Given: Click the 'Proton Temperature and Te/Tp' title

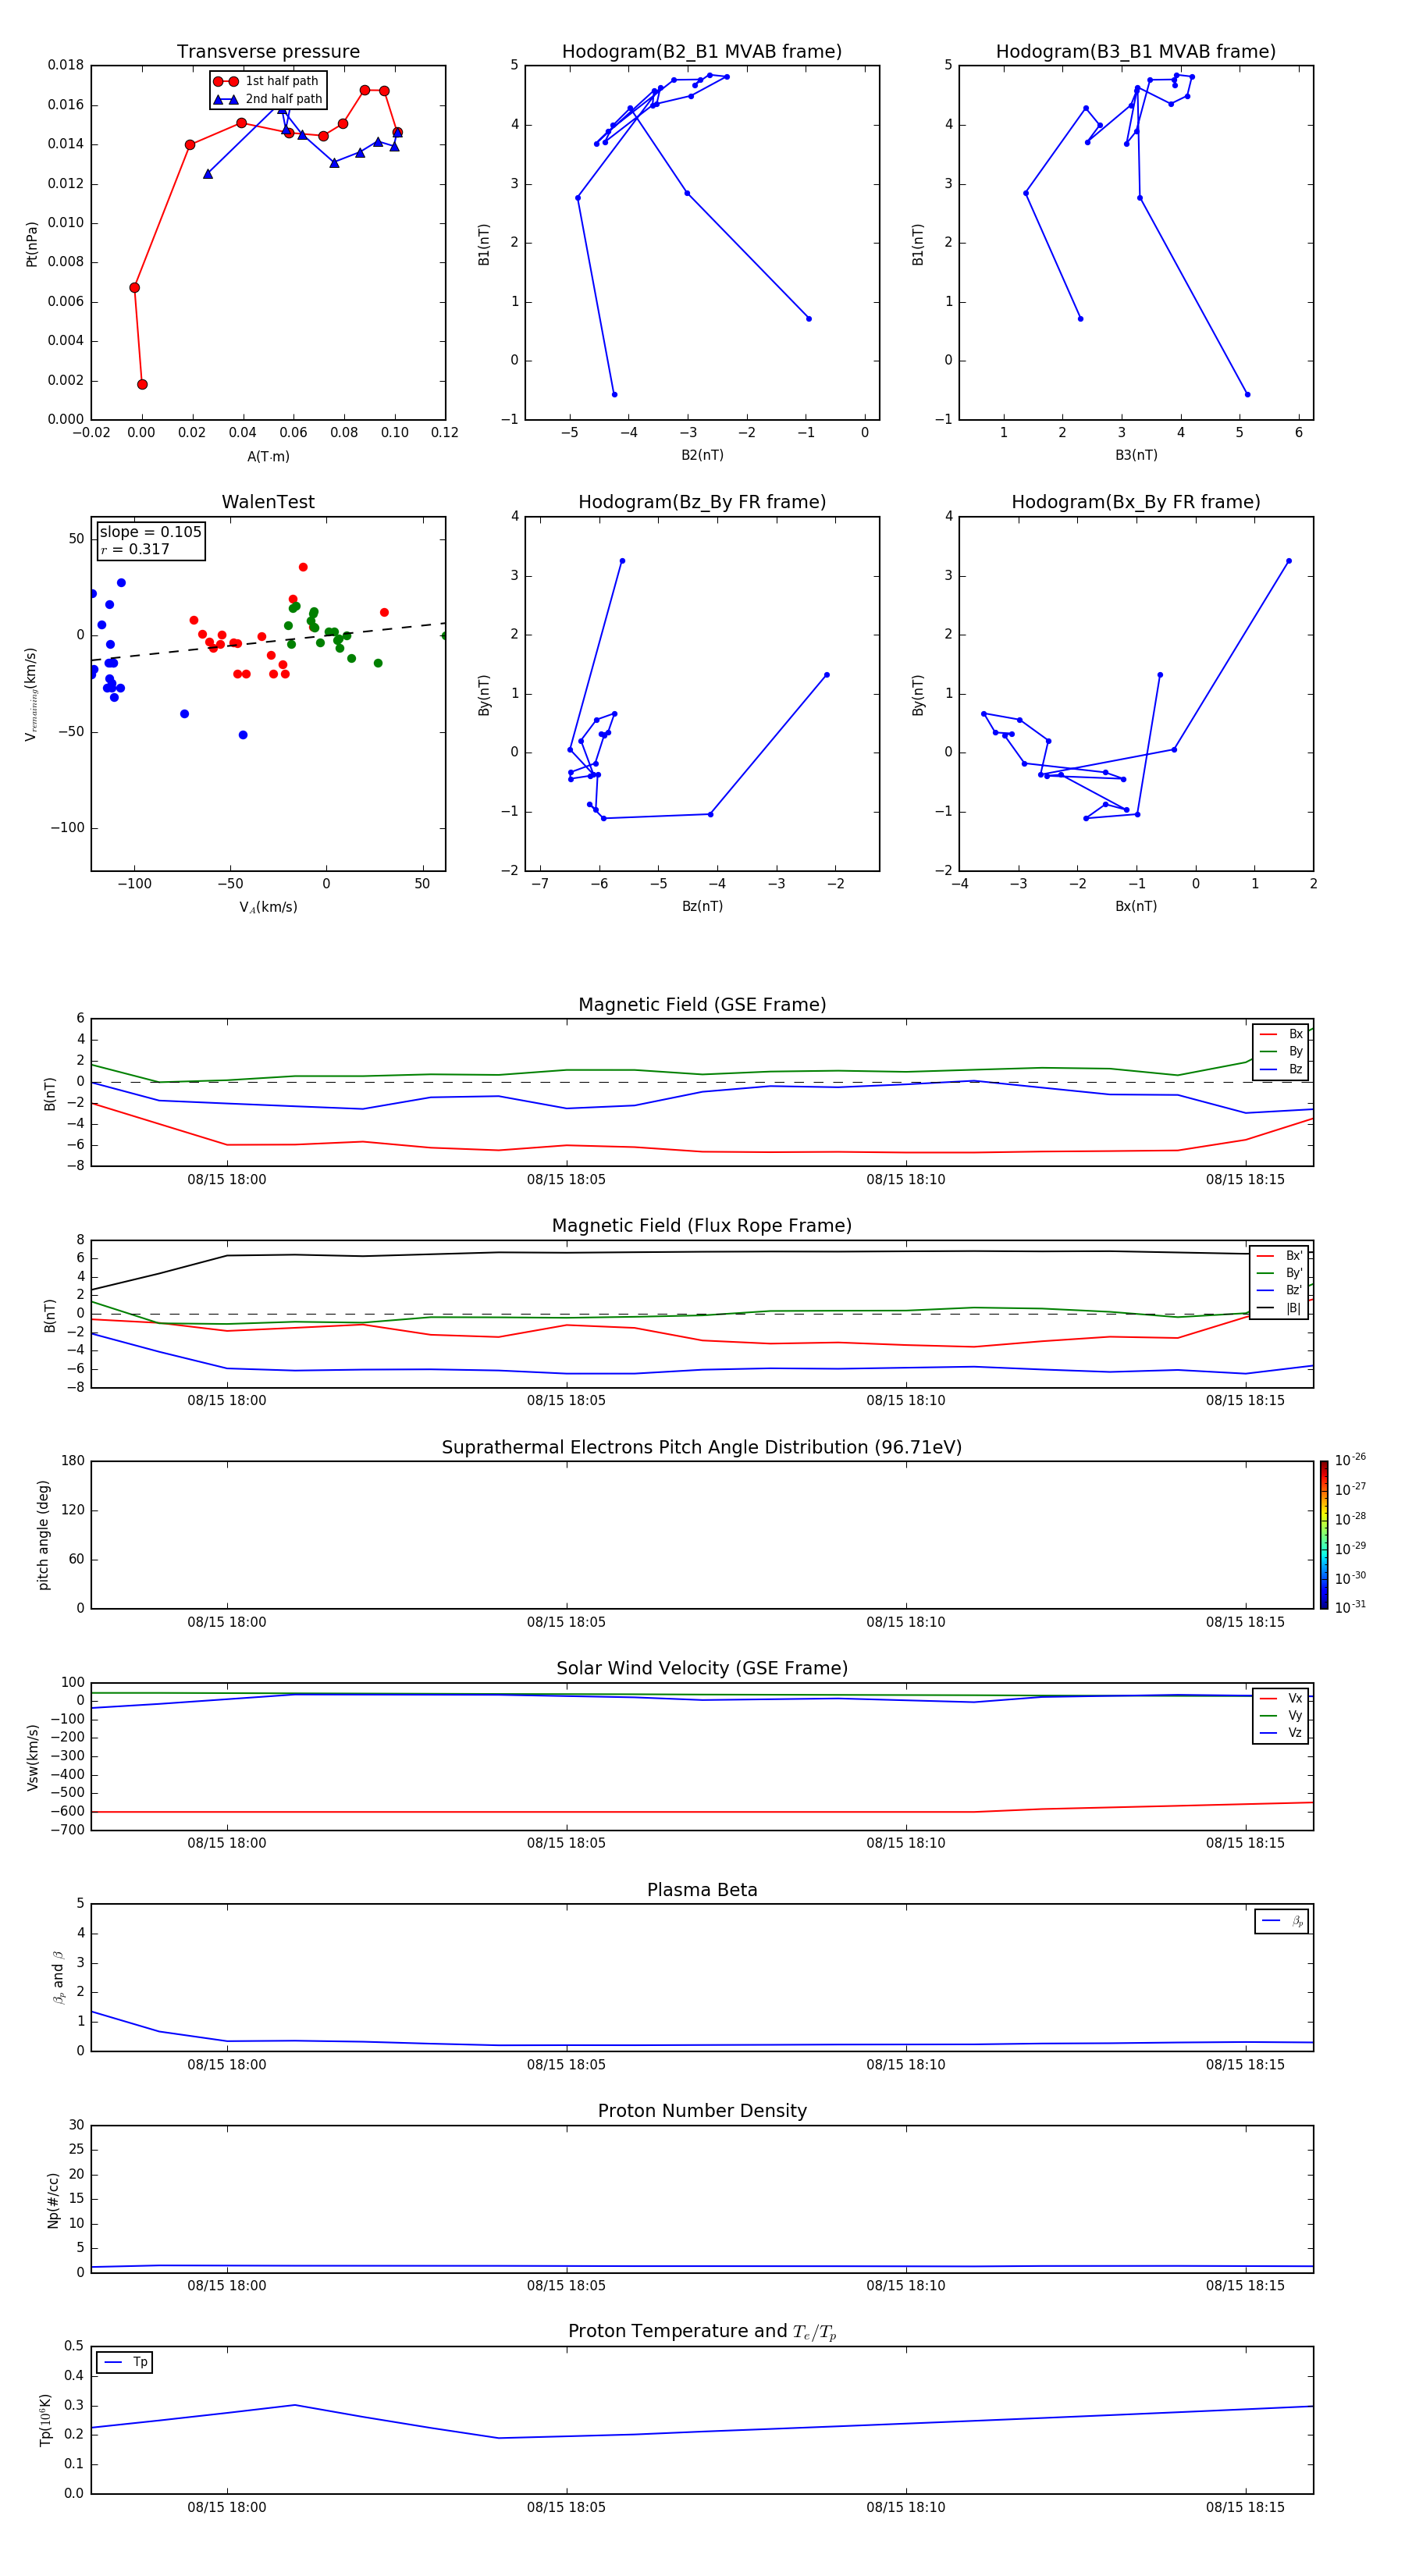Looking at the screenshot, I should [702, 2332].
